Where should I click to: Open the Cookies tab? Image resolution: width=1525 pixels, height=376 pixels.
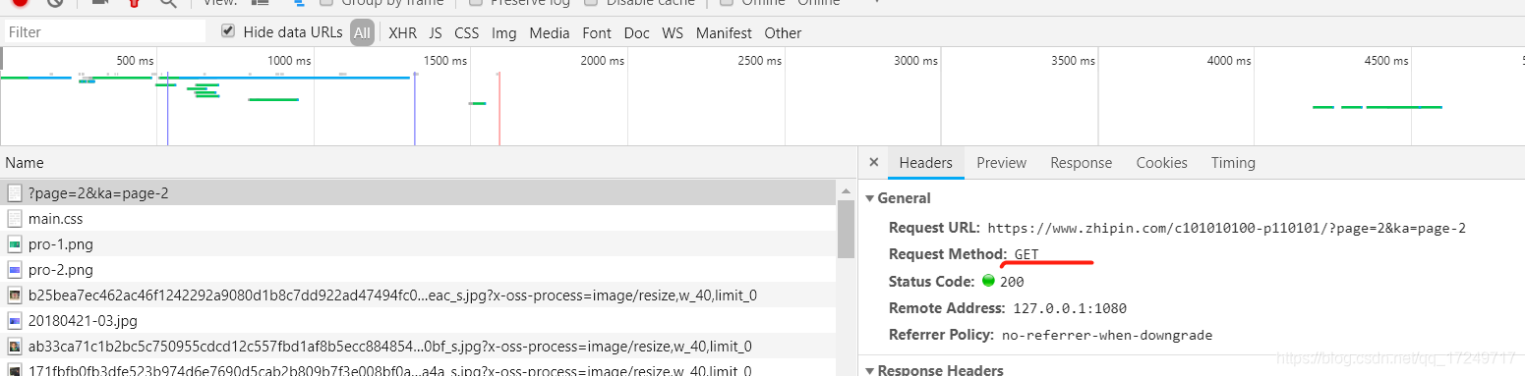point(1161,163)
